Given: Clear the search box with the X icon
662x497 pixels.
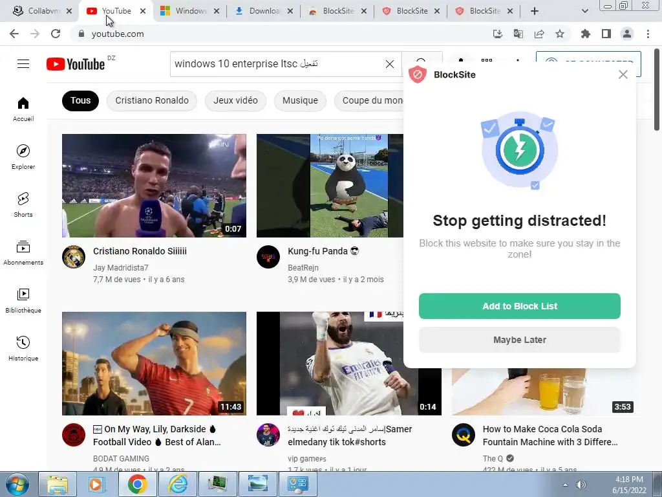Looking at the screenshot, I should [x=390, y=64].
